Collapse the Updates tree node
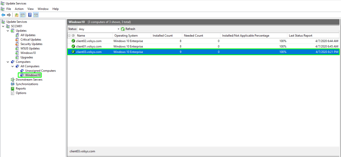This screenshot has width=341, height=157. (8, 31)
